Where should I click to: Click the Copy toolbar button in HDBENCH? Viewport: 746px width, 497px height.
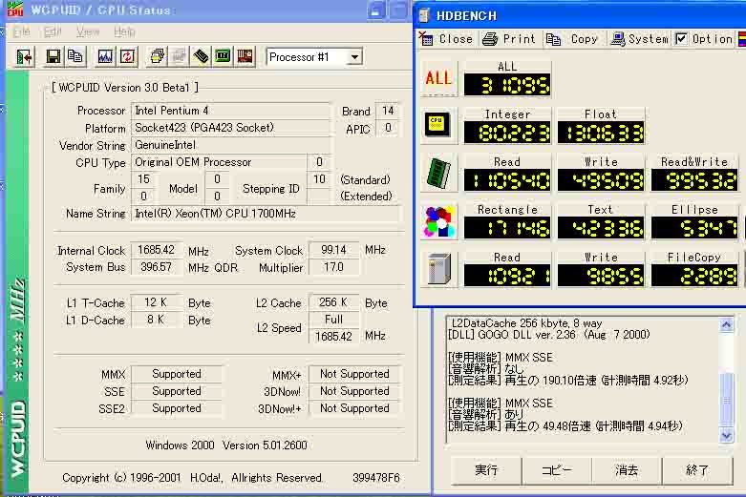tap(572, 39)
